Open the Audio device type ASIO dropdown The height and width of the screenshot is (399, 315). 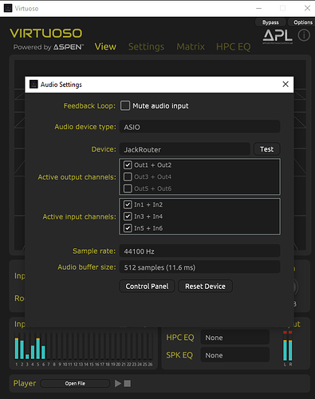click(x=199, y=127)
